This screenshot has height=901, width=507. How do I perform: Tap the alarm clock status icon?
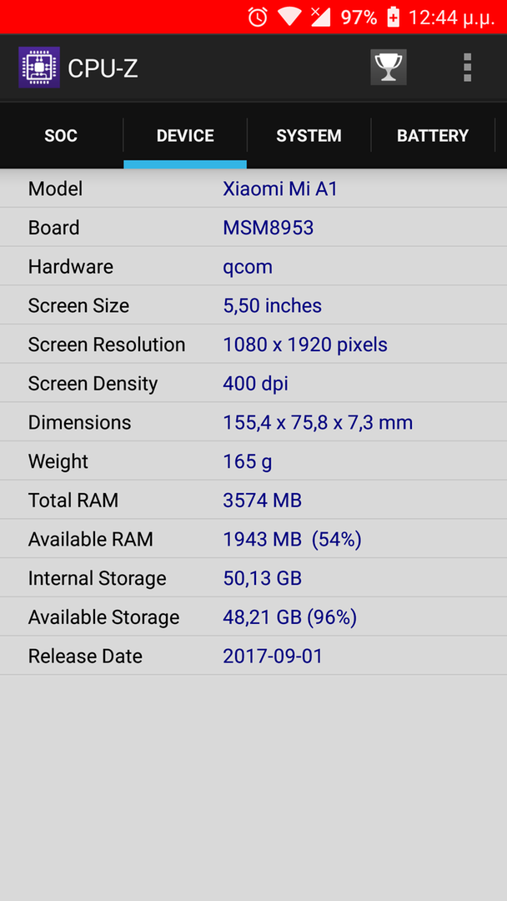point(258,18)
